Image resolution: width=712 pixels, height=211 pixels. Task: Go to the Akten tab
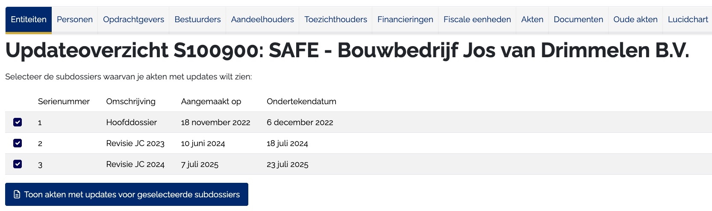532,20
